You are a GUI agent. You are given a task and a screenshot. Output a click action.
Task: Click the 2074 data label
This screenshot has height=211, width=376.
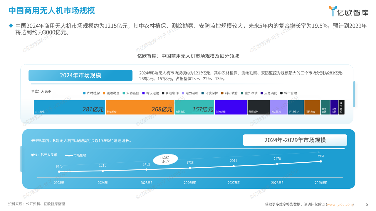coord(234,161)
